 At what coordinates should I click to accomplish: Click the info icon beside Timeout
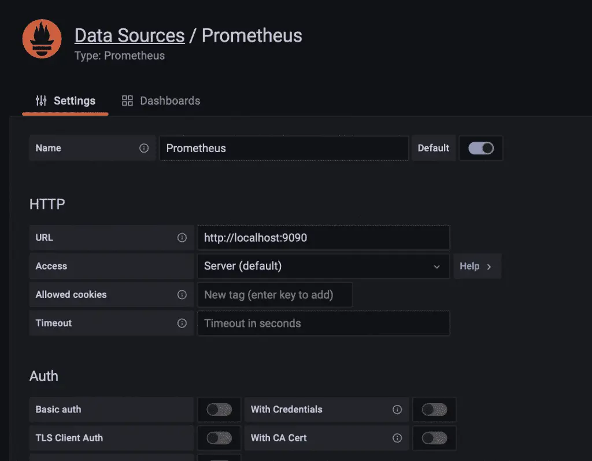click(182, 323)
